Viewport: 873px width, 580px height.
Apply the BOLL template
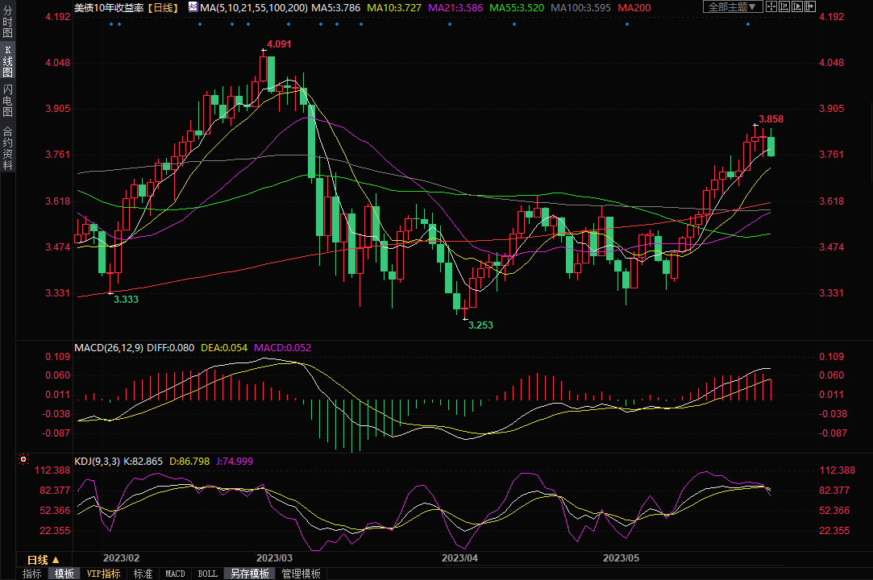(207, 574)
